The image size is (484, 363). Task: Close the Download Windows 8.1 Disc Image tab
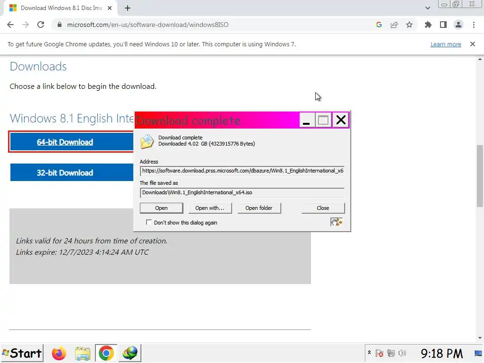(110, 8)
